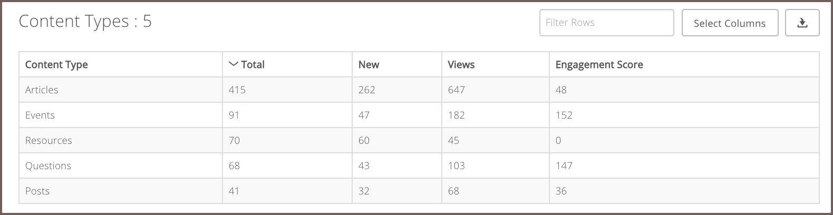Viewport: 833px width, 215px height.
Task: Select the Events content type row
Action: click(x=419, y=115)
